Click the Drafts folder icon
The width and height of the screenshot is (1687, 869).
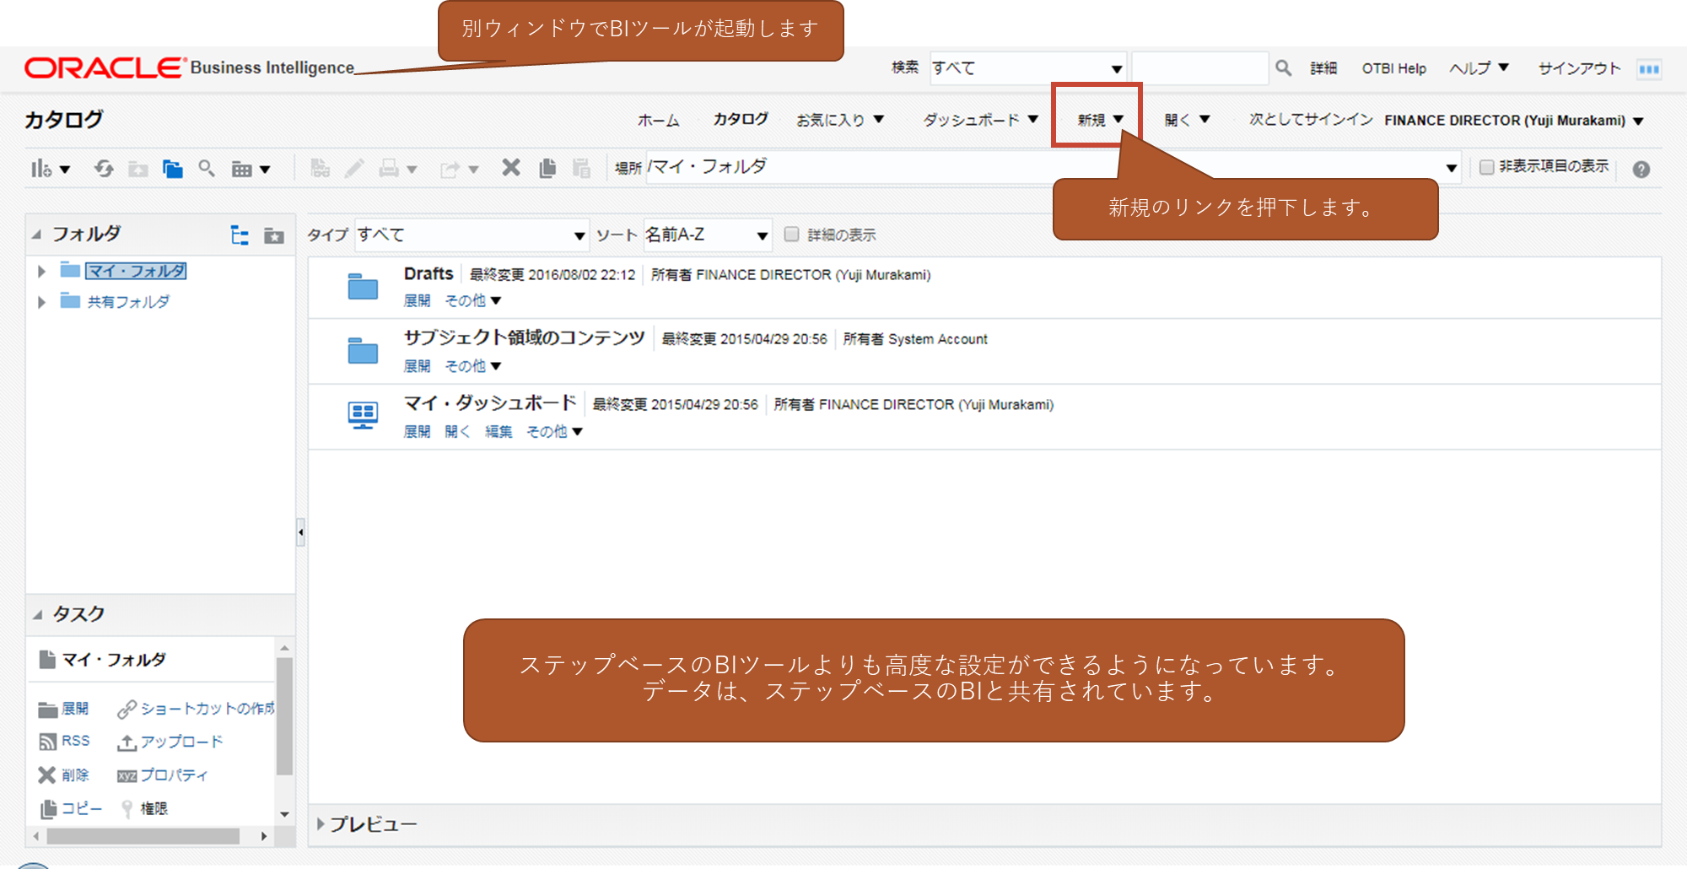point(363,286)
